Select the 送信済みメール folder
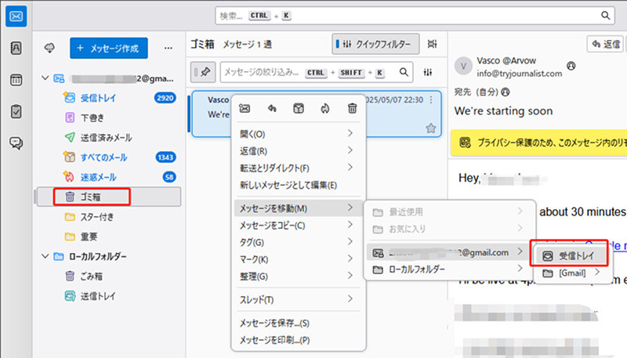The image size is (627, 358). pos(108,137)
